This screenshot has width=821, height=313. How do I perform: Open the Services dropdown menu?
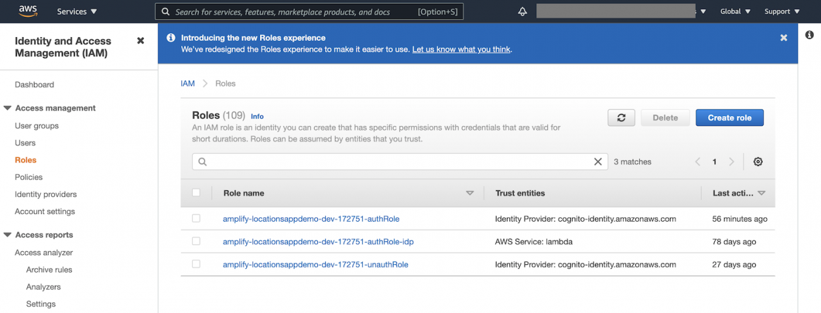coord(77,12)
